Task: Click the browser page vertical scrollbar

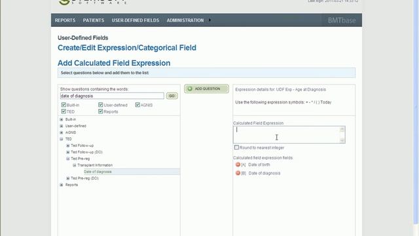Action: (x=416, y=112)
